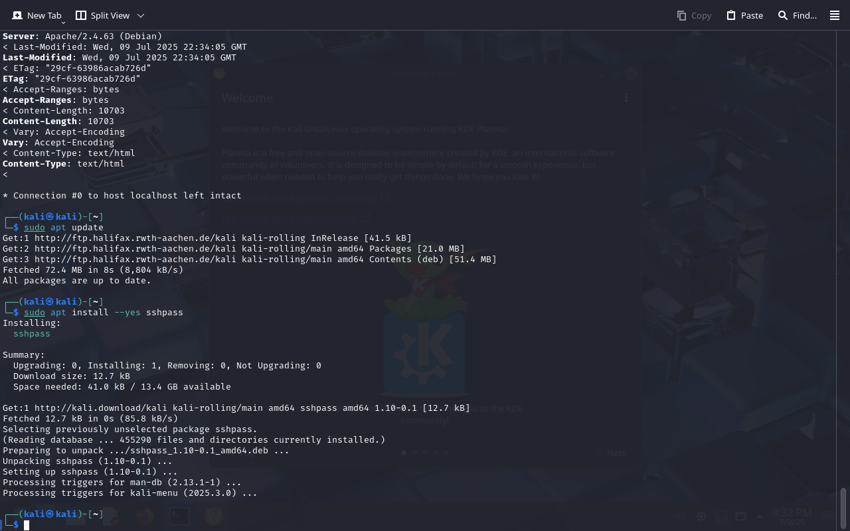
Task: Click the '< Content-Type: text/html' line
Action: tap(69, 153)
